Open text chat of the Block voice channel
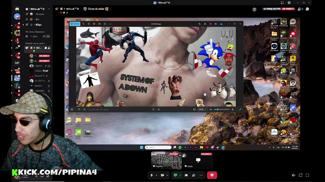Screen dimensions: 325x182 coord(46,48)
